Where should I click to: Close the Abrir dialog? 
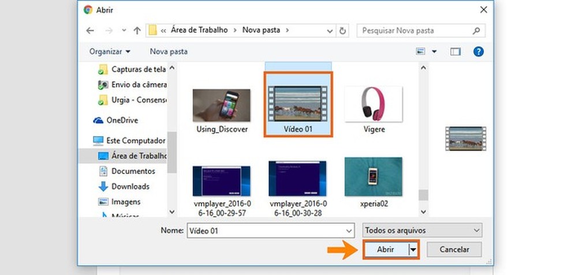click(483, 10)
